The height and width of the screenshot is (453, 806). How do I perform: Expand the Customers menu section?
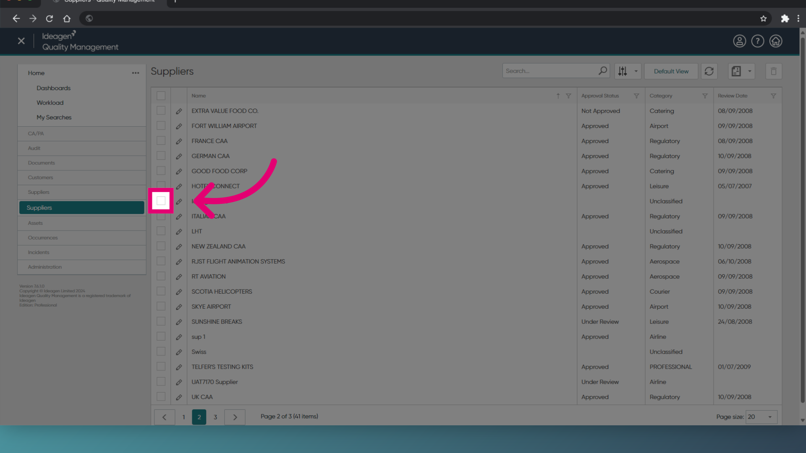point(82,178)
